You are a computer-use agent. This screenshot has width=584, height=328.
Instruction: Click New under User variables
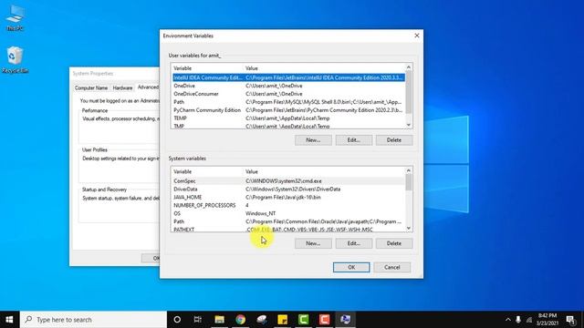click(x=313, y=140)
